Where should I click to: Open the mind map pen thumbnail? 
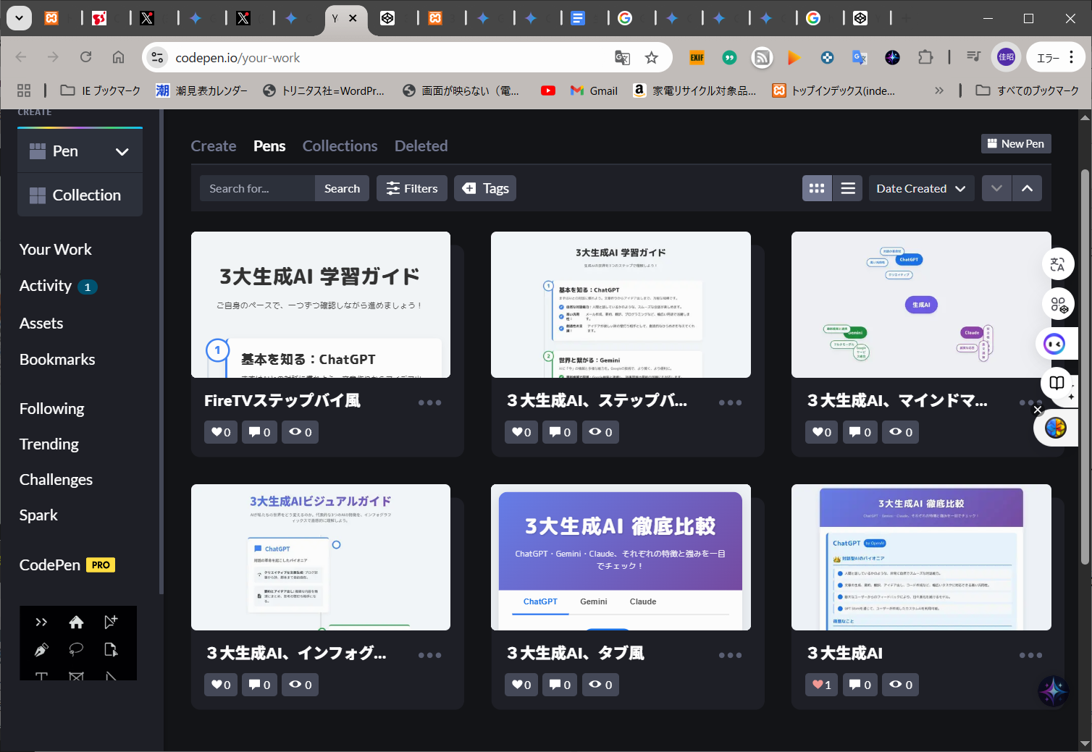pos(921,305)
